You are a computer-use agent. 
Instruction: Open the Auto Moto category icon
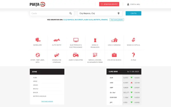click(57, 40)
